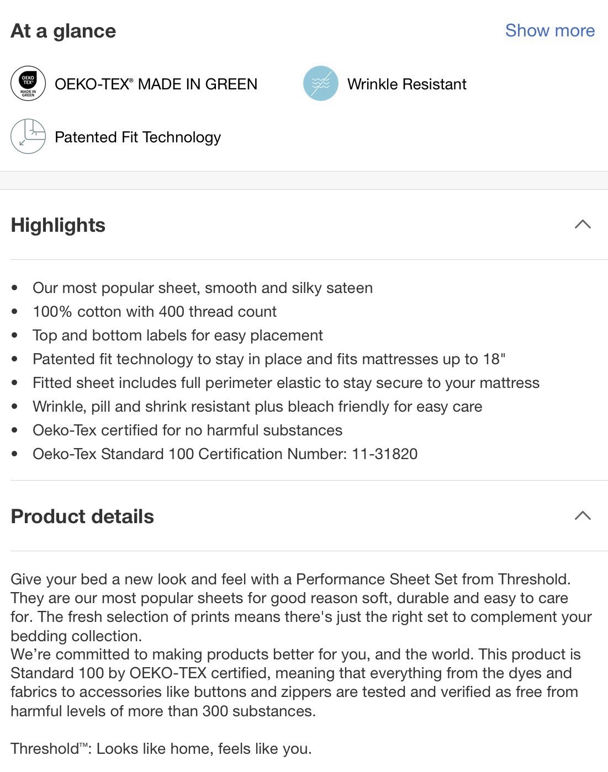608x772 pixels.
Task: Click the 400 thread count bullet
Action: [x=155, y=312]
